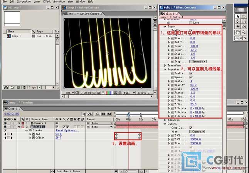Create a new composition from Project window
The image size is (249, 173).
coord(18,87)
